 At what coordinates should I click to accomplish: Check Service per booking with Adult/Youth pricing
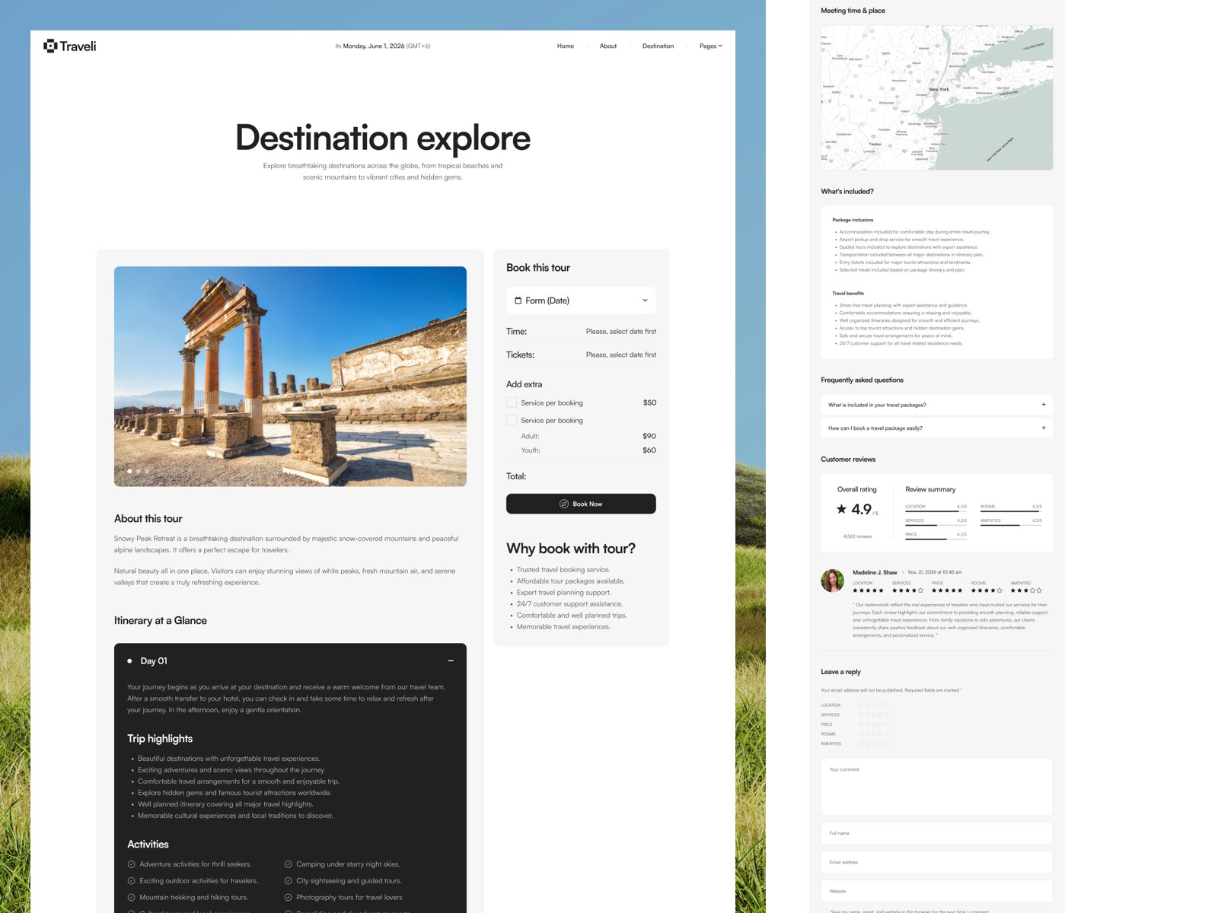[x=512, y=420]
